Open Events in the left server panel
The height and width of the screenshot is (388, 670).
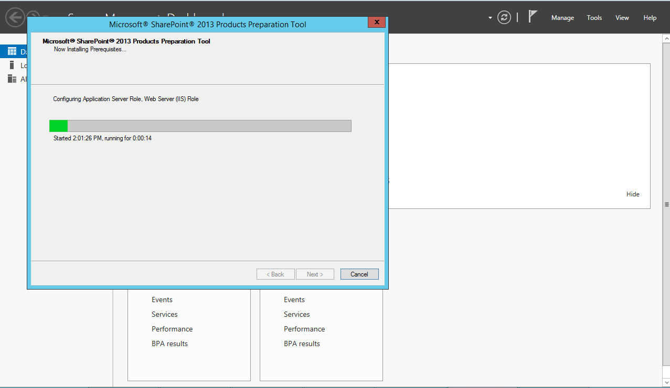162,299
